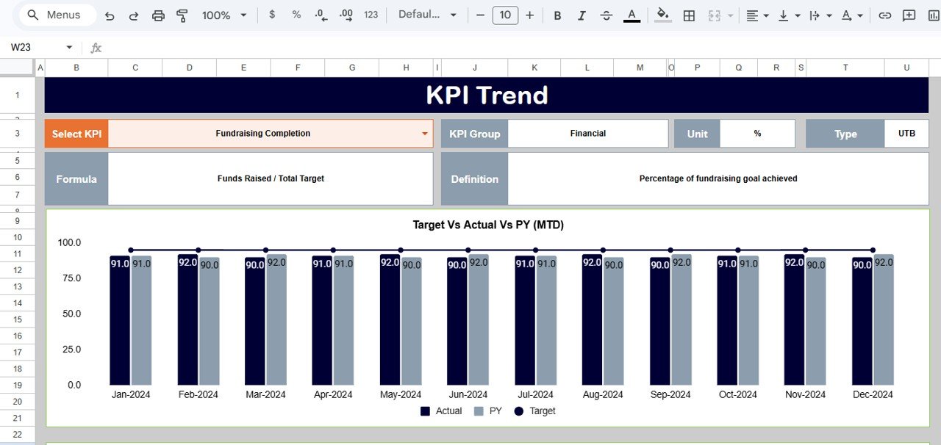Click the Type label cell
Image resolution: width=941 pixels, height=445 pixels.
click(845, 134)
